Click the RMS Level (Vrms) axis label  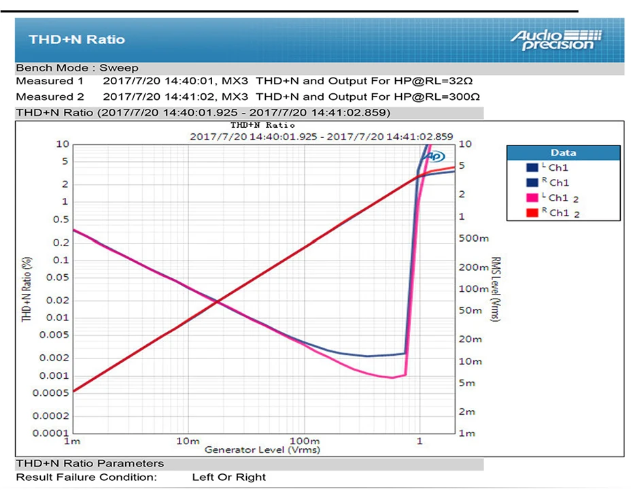click(496, 289)
